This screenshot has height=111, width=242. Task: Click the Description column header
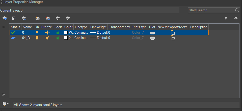point(199,27)
